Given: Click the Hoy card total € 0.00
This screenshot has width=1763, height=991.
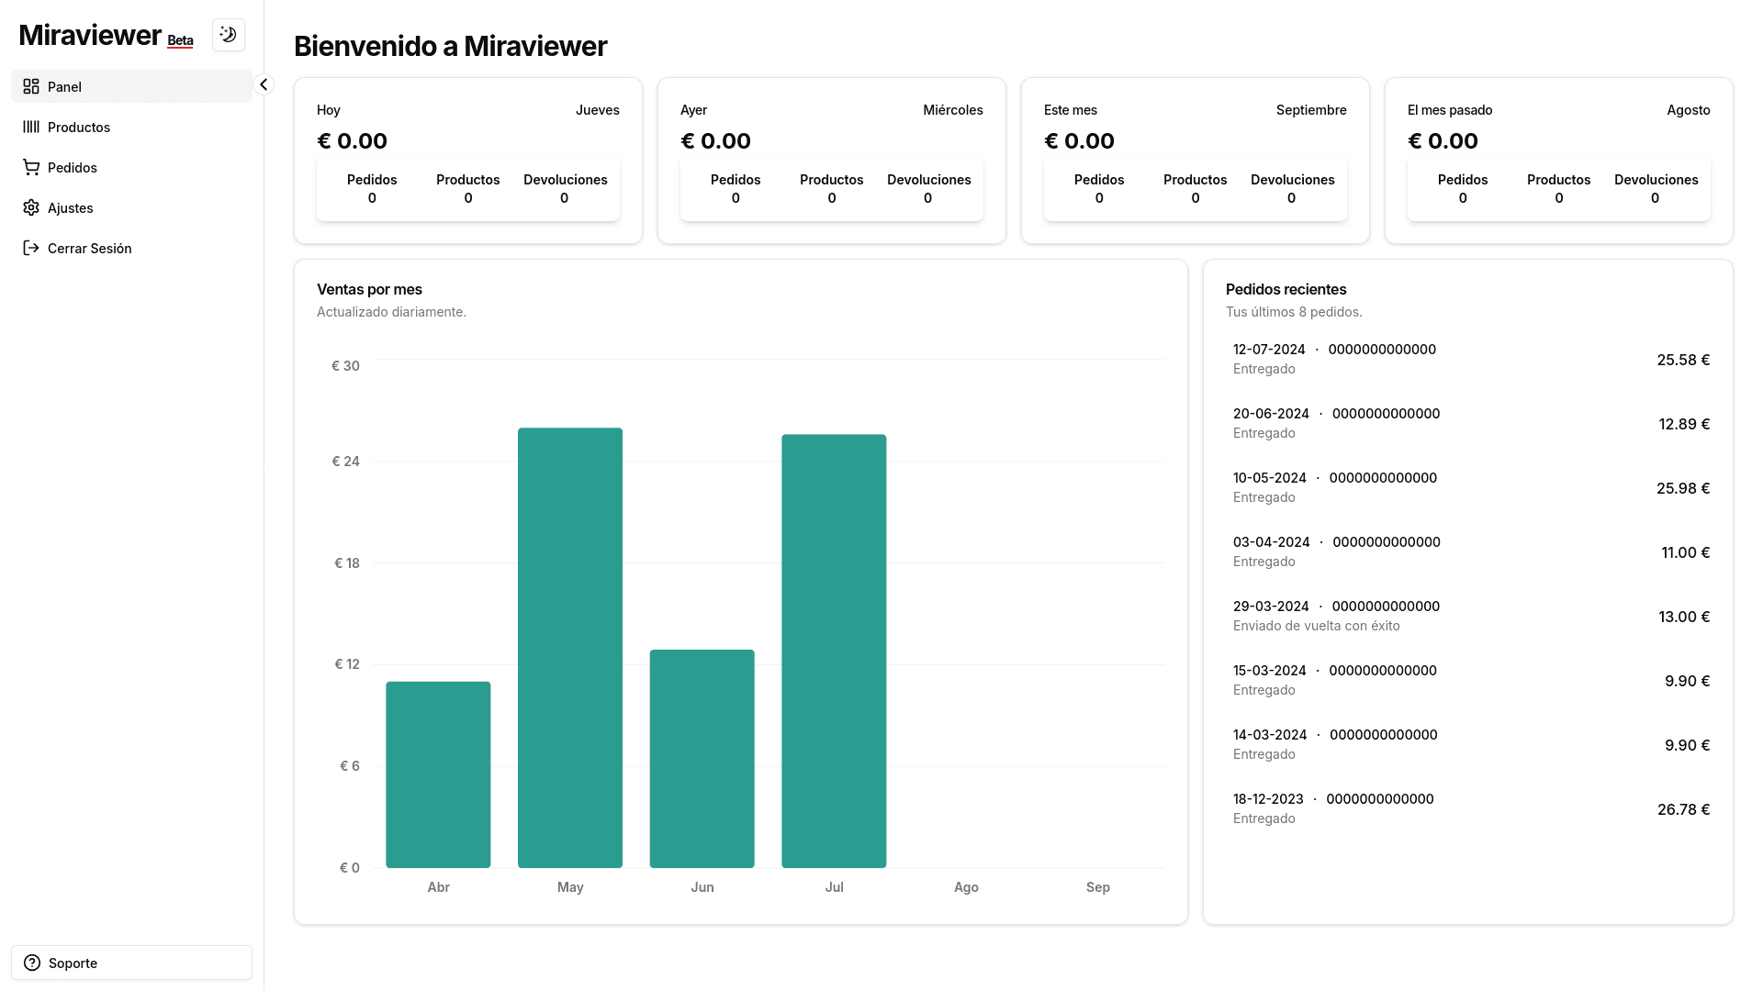Looking at the screenshot, I should (353, 141).
